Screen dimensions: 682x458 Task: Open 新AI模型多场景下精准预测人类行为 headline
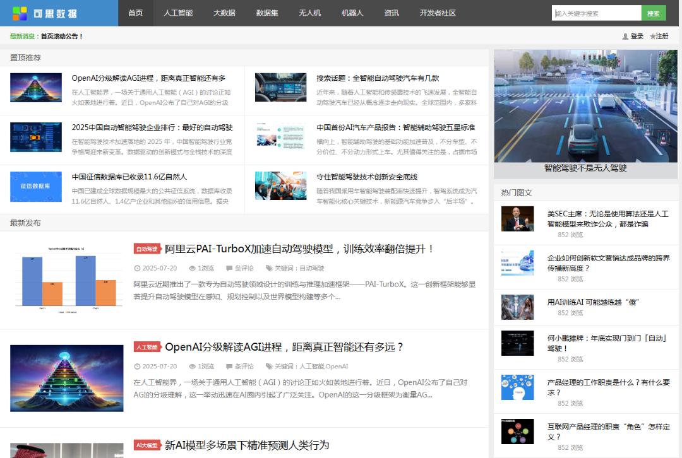[x=247, y=445]
